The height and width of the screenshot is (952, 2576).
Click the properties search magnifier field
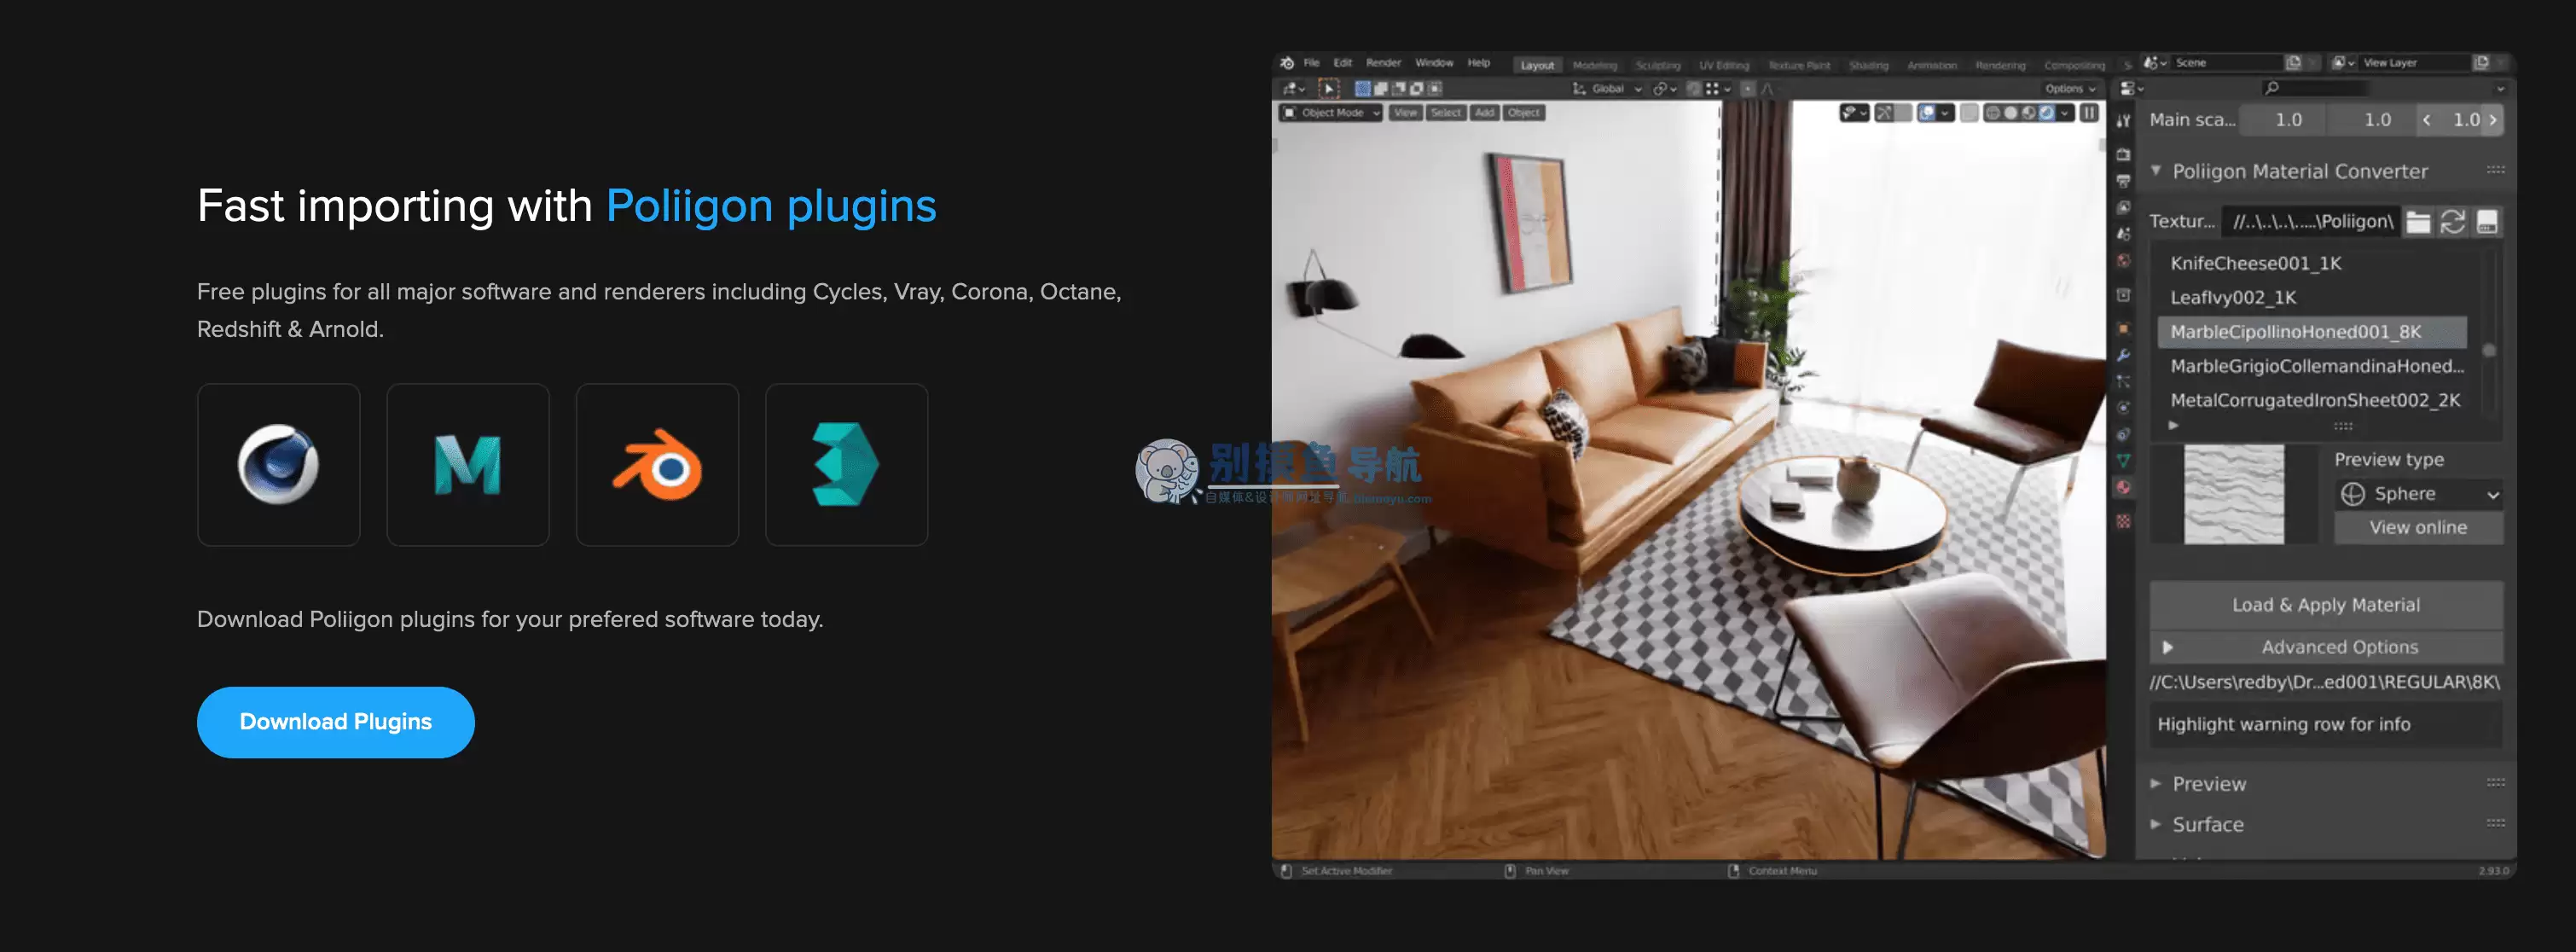coord(2315,88)
